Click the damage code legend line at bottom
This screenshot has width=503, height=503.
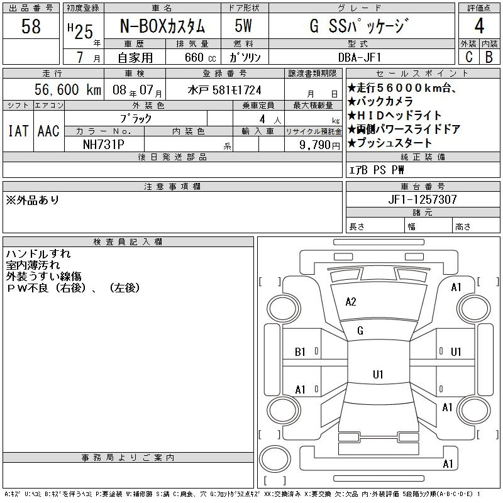coord(242,494)
